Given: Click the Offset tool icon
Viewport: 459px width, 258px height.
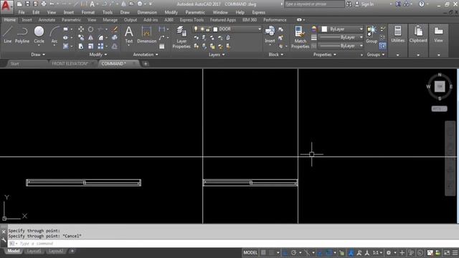Looking at the screenshot, I should 115,46.
